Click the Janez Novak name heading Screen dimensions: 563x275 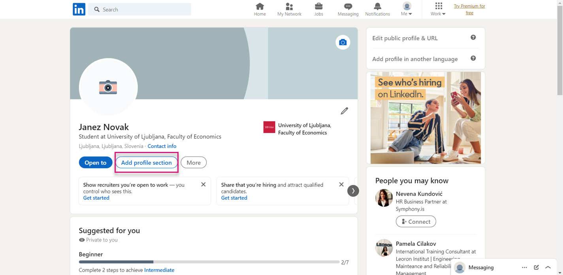pyautogui.click(x=104, y=127)
